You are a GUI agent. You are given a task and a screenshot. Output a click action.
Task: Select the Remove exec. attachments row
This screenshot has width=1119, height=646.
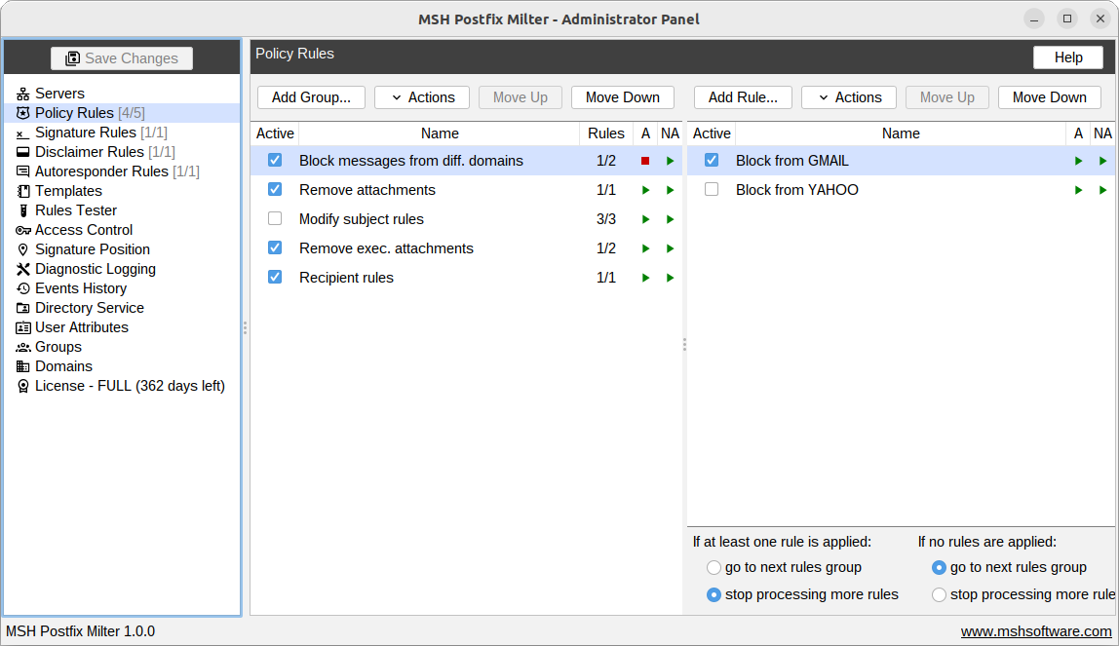click(x=467, y=248)
